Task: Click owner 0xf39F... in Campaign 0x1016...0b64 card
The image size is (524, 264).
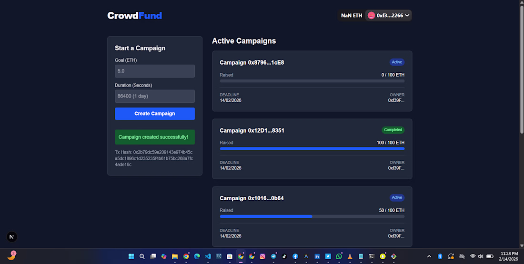Action: point(396,236)
